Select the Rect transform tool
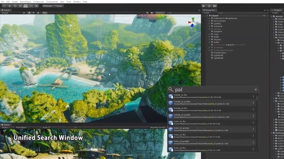The image size is (284, 159). point(26,6)
